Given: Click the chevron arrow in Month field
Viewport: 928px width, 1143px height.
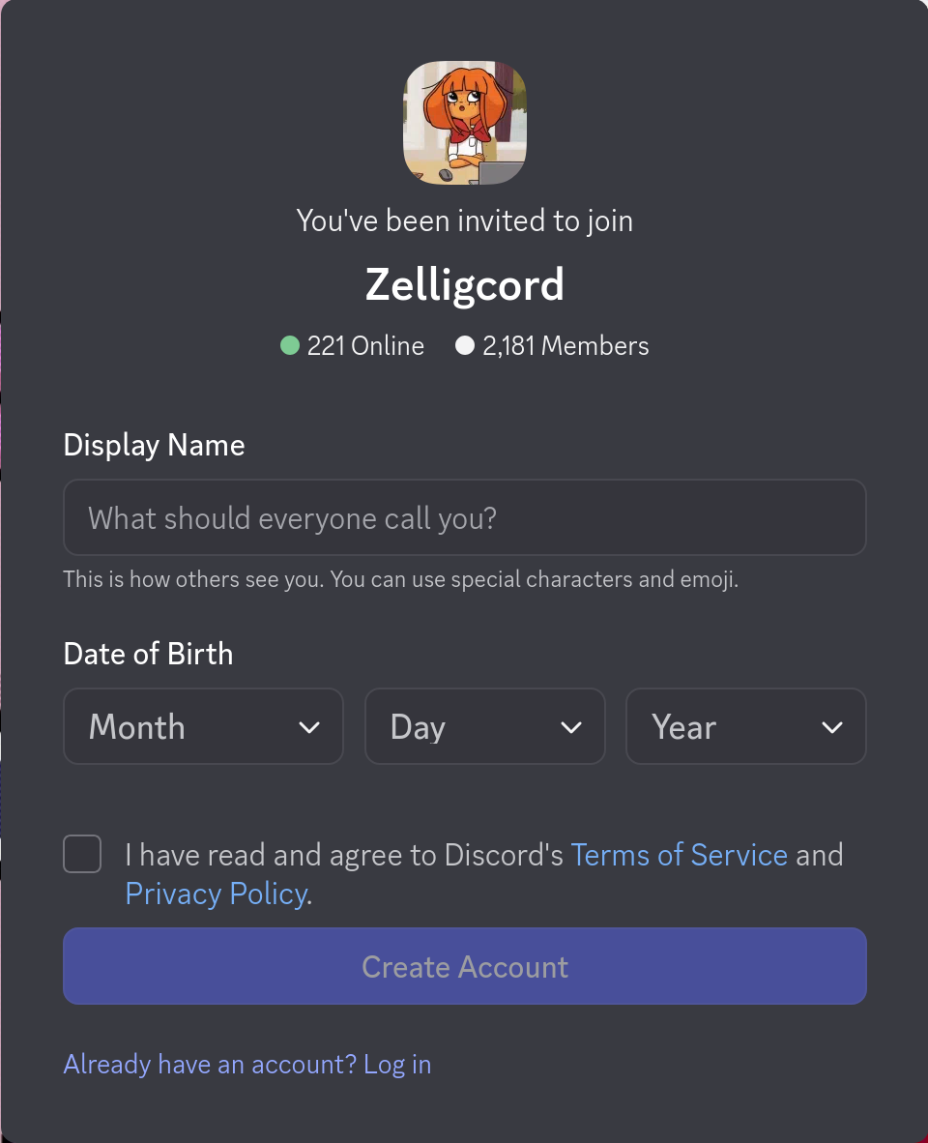Looking at the screenshot, I should tap(309, 727).
